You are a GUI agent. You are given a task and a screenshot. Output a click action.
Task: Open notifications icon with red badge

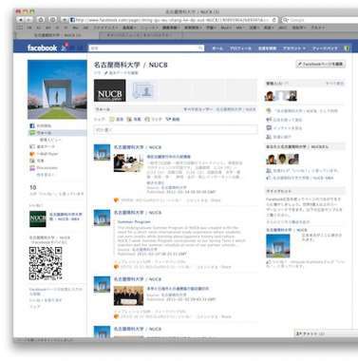[65, 47]
